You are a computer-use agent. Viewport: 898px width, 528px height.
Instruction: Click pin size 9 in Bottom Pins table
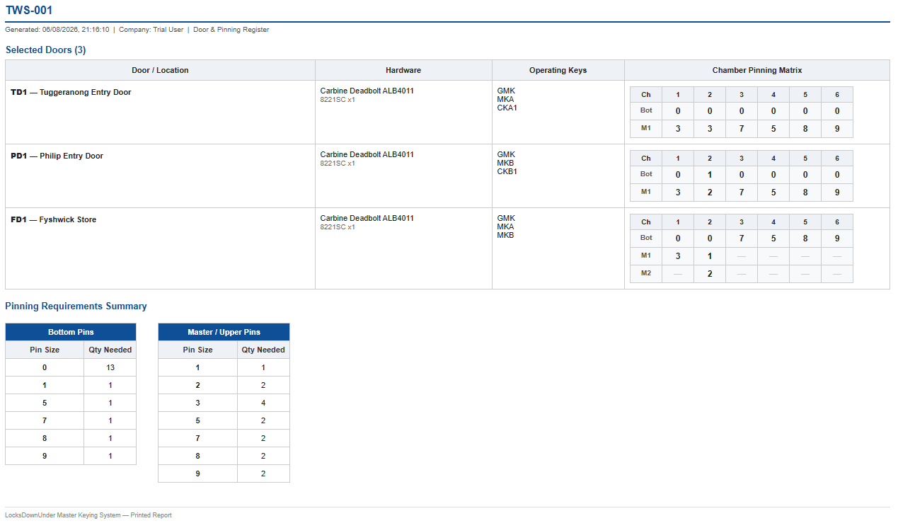(45, 456)
